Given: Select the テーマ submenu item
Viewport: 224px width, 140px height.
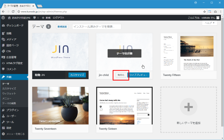Looking at the screenshot, I should click(6, 84).
